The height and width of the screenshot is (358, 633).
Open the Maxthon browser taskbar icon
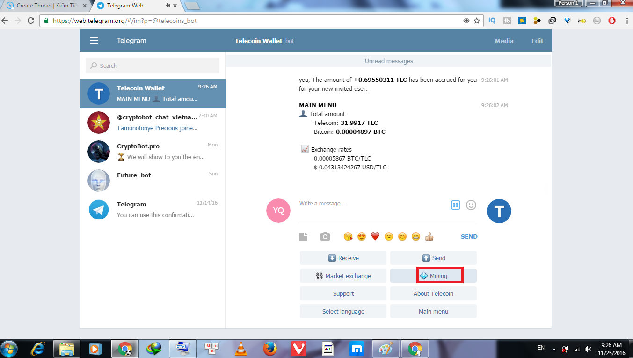coord(357,349)
